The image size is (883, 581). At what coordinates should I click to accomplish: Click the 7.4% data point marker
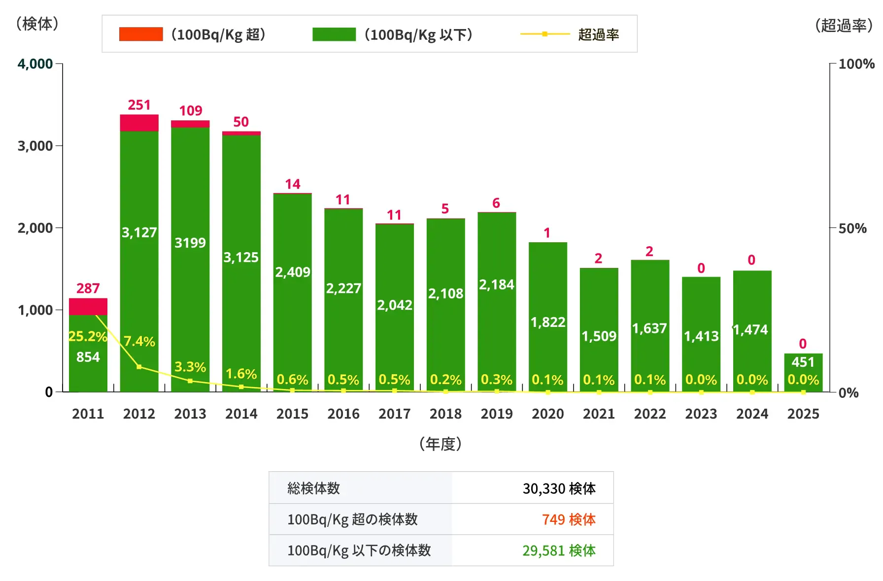pos(139,367)
